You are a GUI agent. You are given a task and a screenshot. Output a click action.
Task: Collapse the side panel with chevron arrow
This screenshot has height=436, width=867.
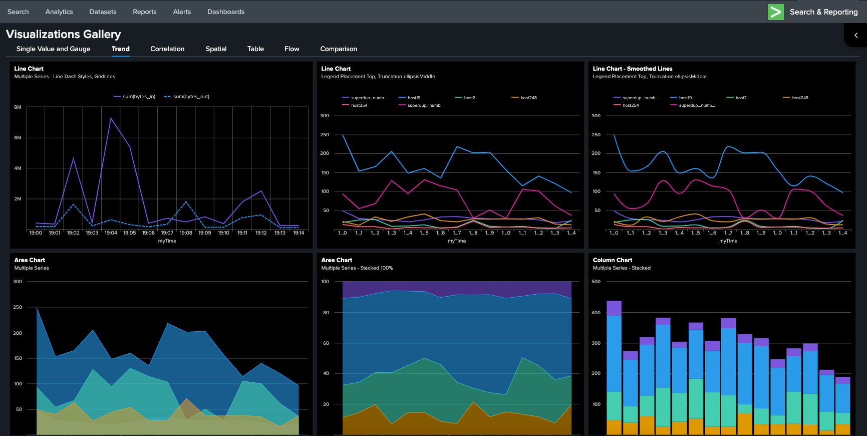point(856,35)
